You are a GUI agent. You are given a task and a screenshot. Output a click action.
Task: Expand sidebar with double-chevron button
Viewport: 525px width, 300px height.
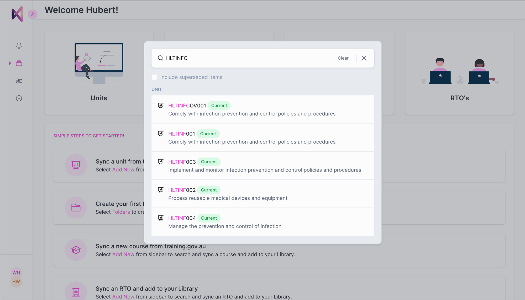coord(33,14)
